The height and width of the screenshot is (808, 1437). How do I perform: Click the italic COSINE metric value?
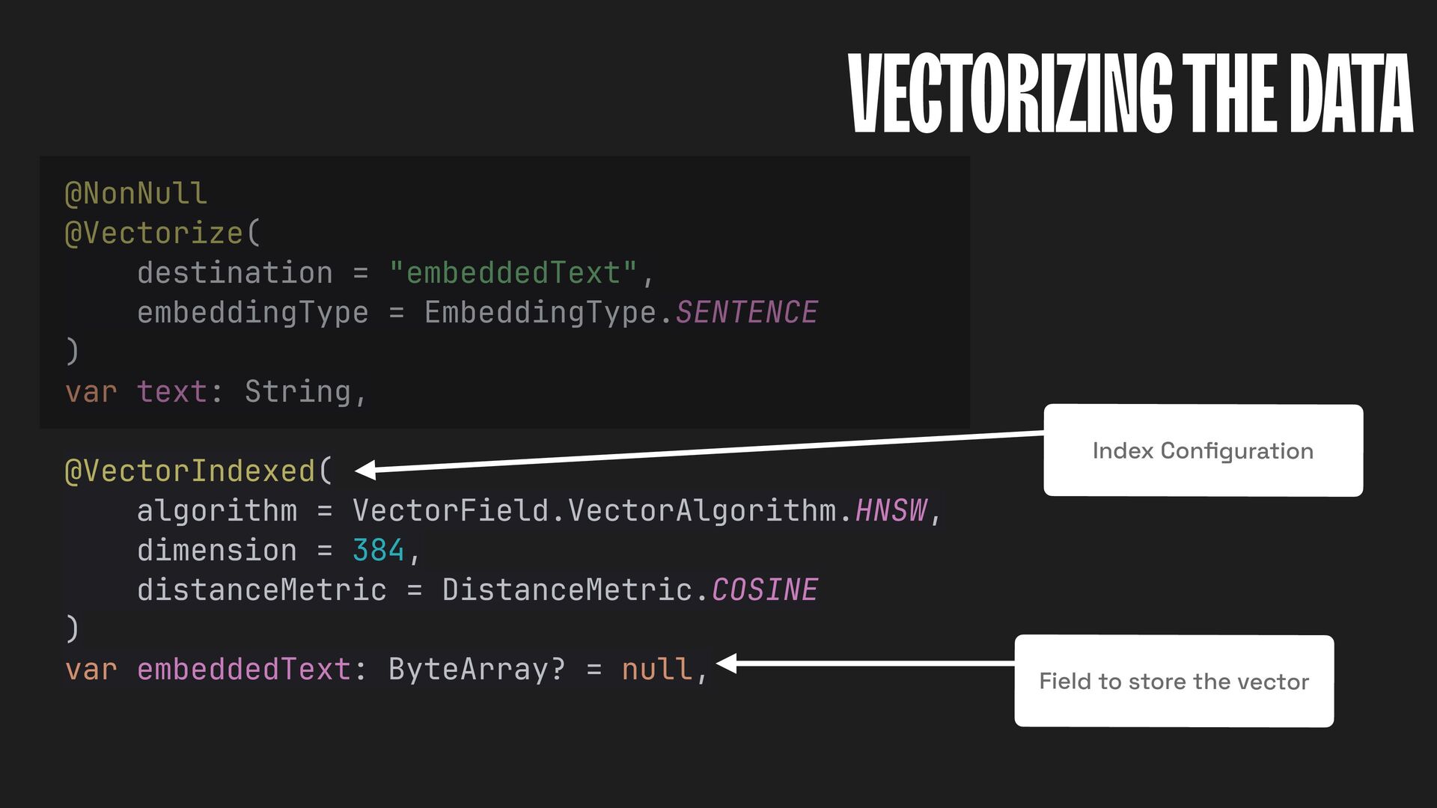(x=764, y=590)
